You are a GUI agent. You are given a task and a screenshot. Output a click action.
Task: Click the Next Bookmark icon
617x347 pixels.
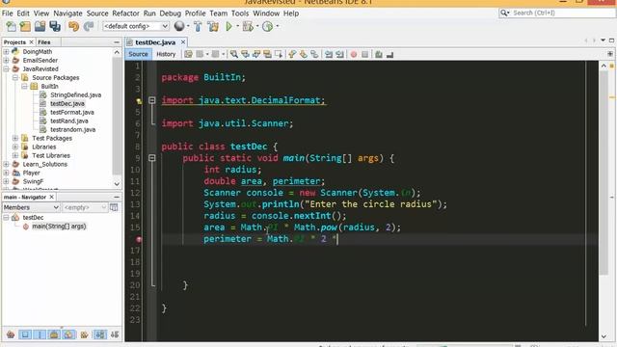(303, 54)
